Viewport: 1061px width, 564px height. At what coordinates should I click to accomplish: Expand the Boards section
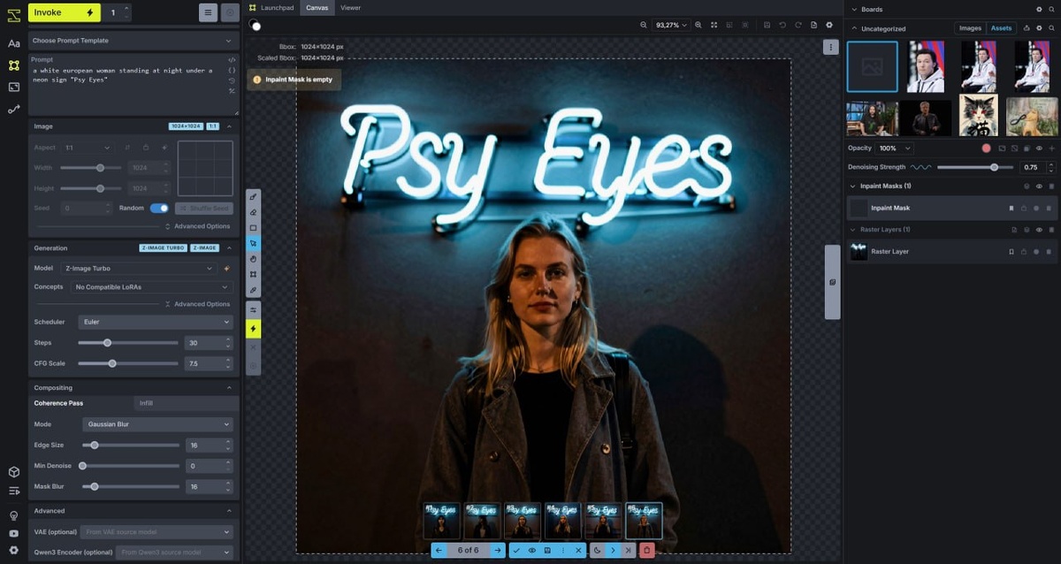[852, 9]
